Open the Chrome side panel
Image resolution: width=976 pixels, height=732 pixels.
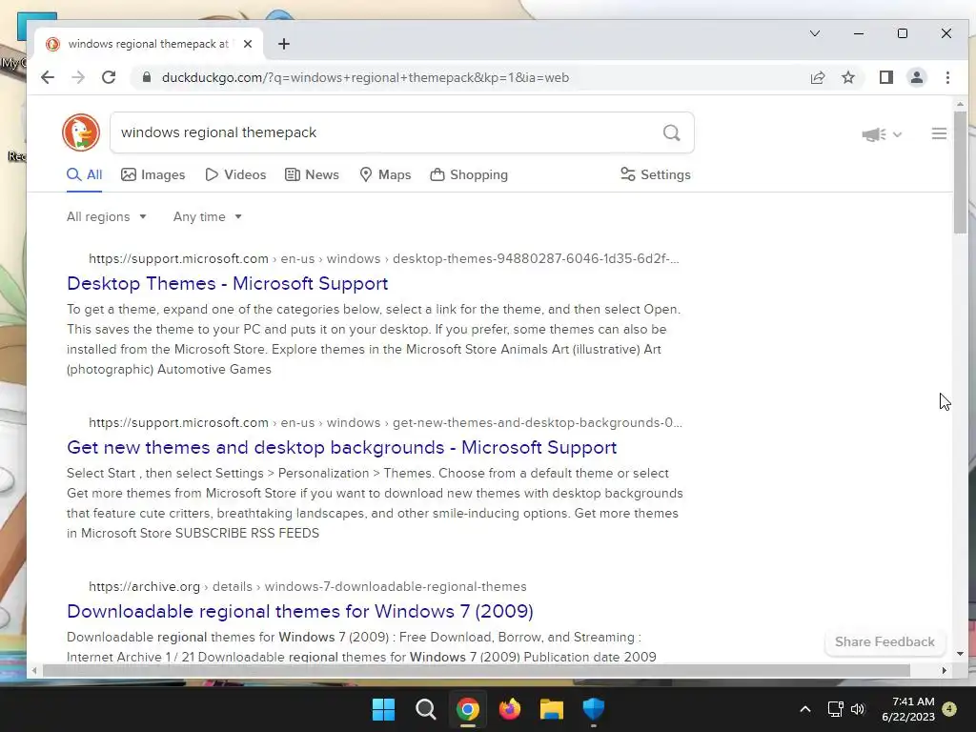[x=885, y=77]
